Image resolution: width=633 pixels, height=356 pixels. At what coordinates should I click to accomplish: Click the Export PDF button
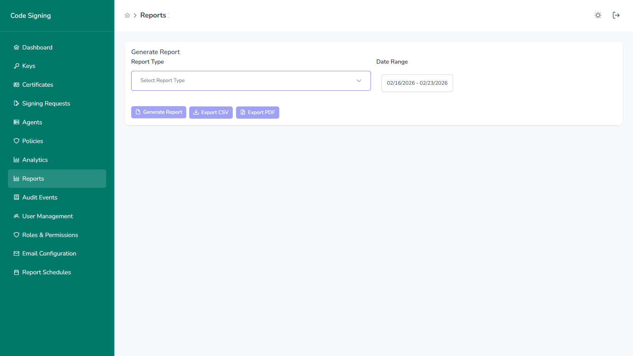pos(257,112)
